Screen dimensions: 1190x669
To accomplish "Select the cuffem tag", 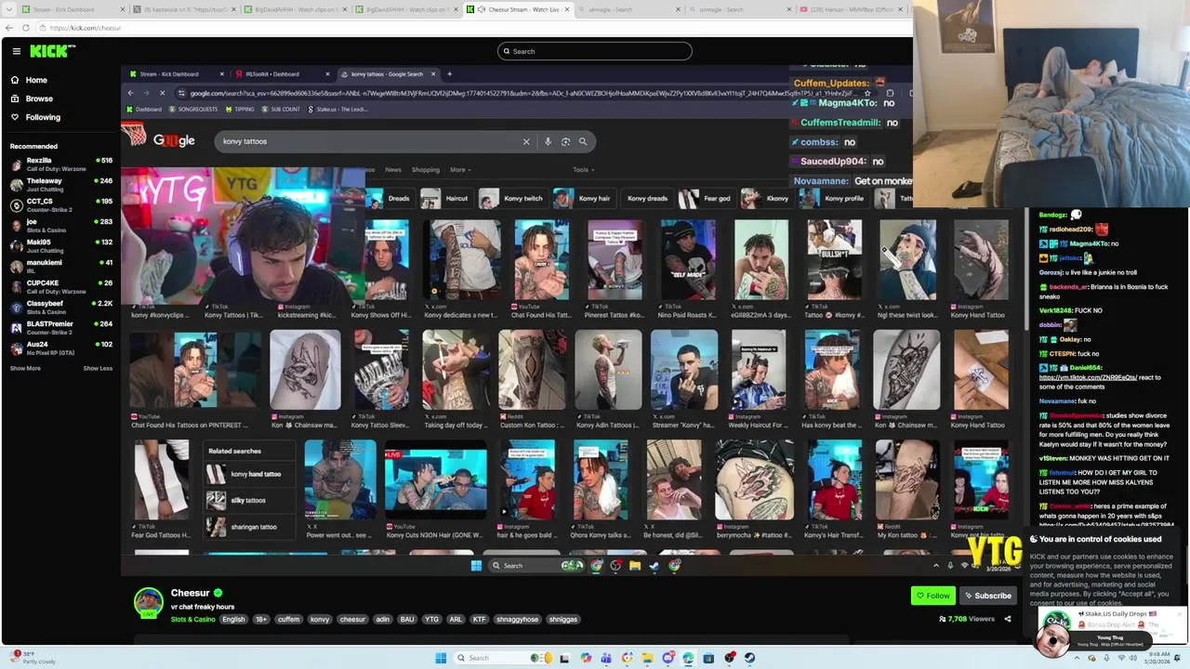I will (288, 620).
